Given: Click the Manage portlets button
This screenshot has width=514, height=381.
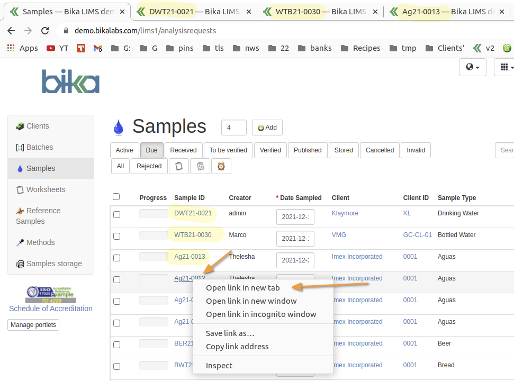Looking at the screenshot, I should point(33,325).
